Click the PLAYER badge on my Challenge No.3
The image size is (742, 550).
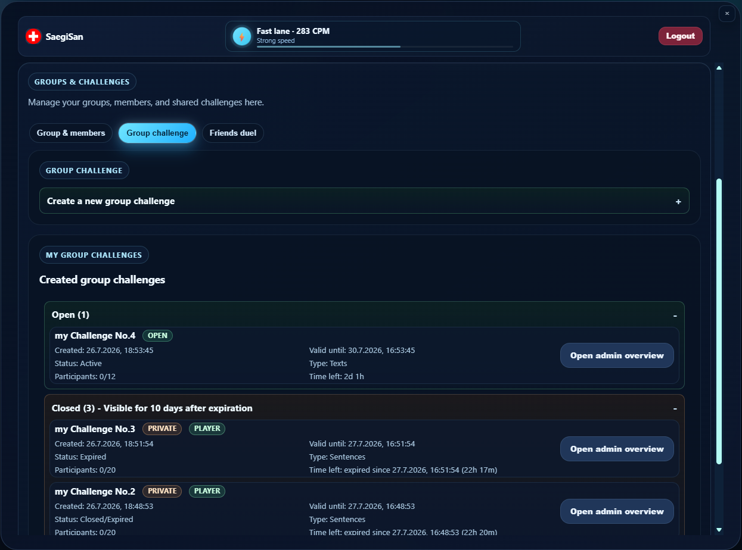click(207, 429)
